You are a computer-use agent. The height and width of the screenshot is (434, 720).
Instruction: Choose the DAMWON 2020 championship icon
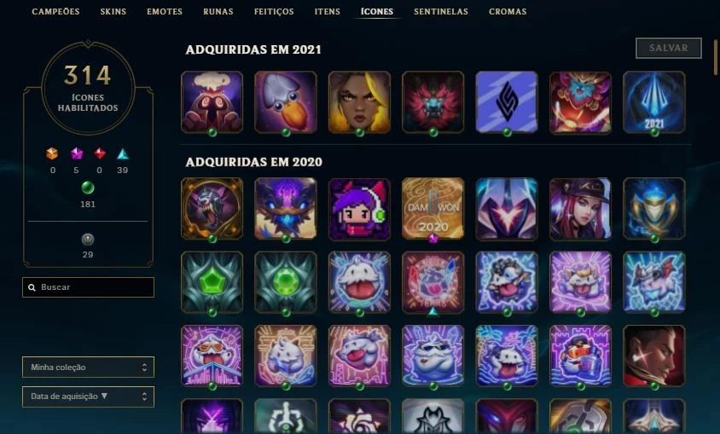click(x=433, y=209)
